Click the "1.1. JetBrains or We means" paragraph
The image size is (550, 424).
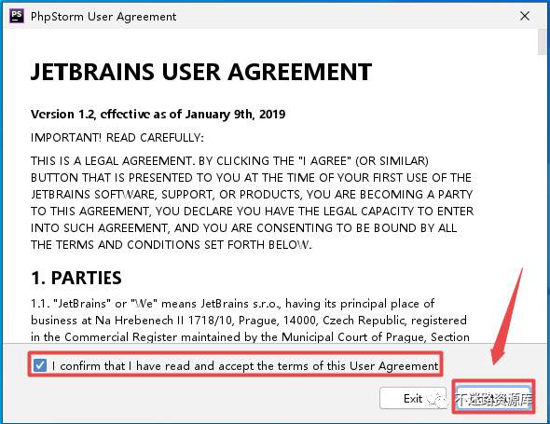pos(250,320)
